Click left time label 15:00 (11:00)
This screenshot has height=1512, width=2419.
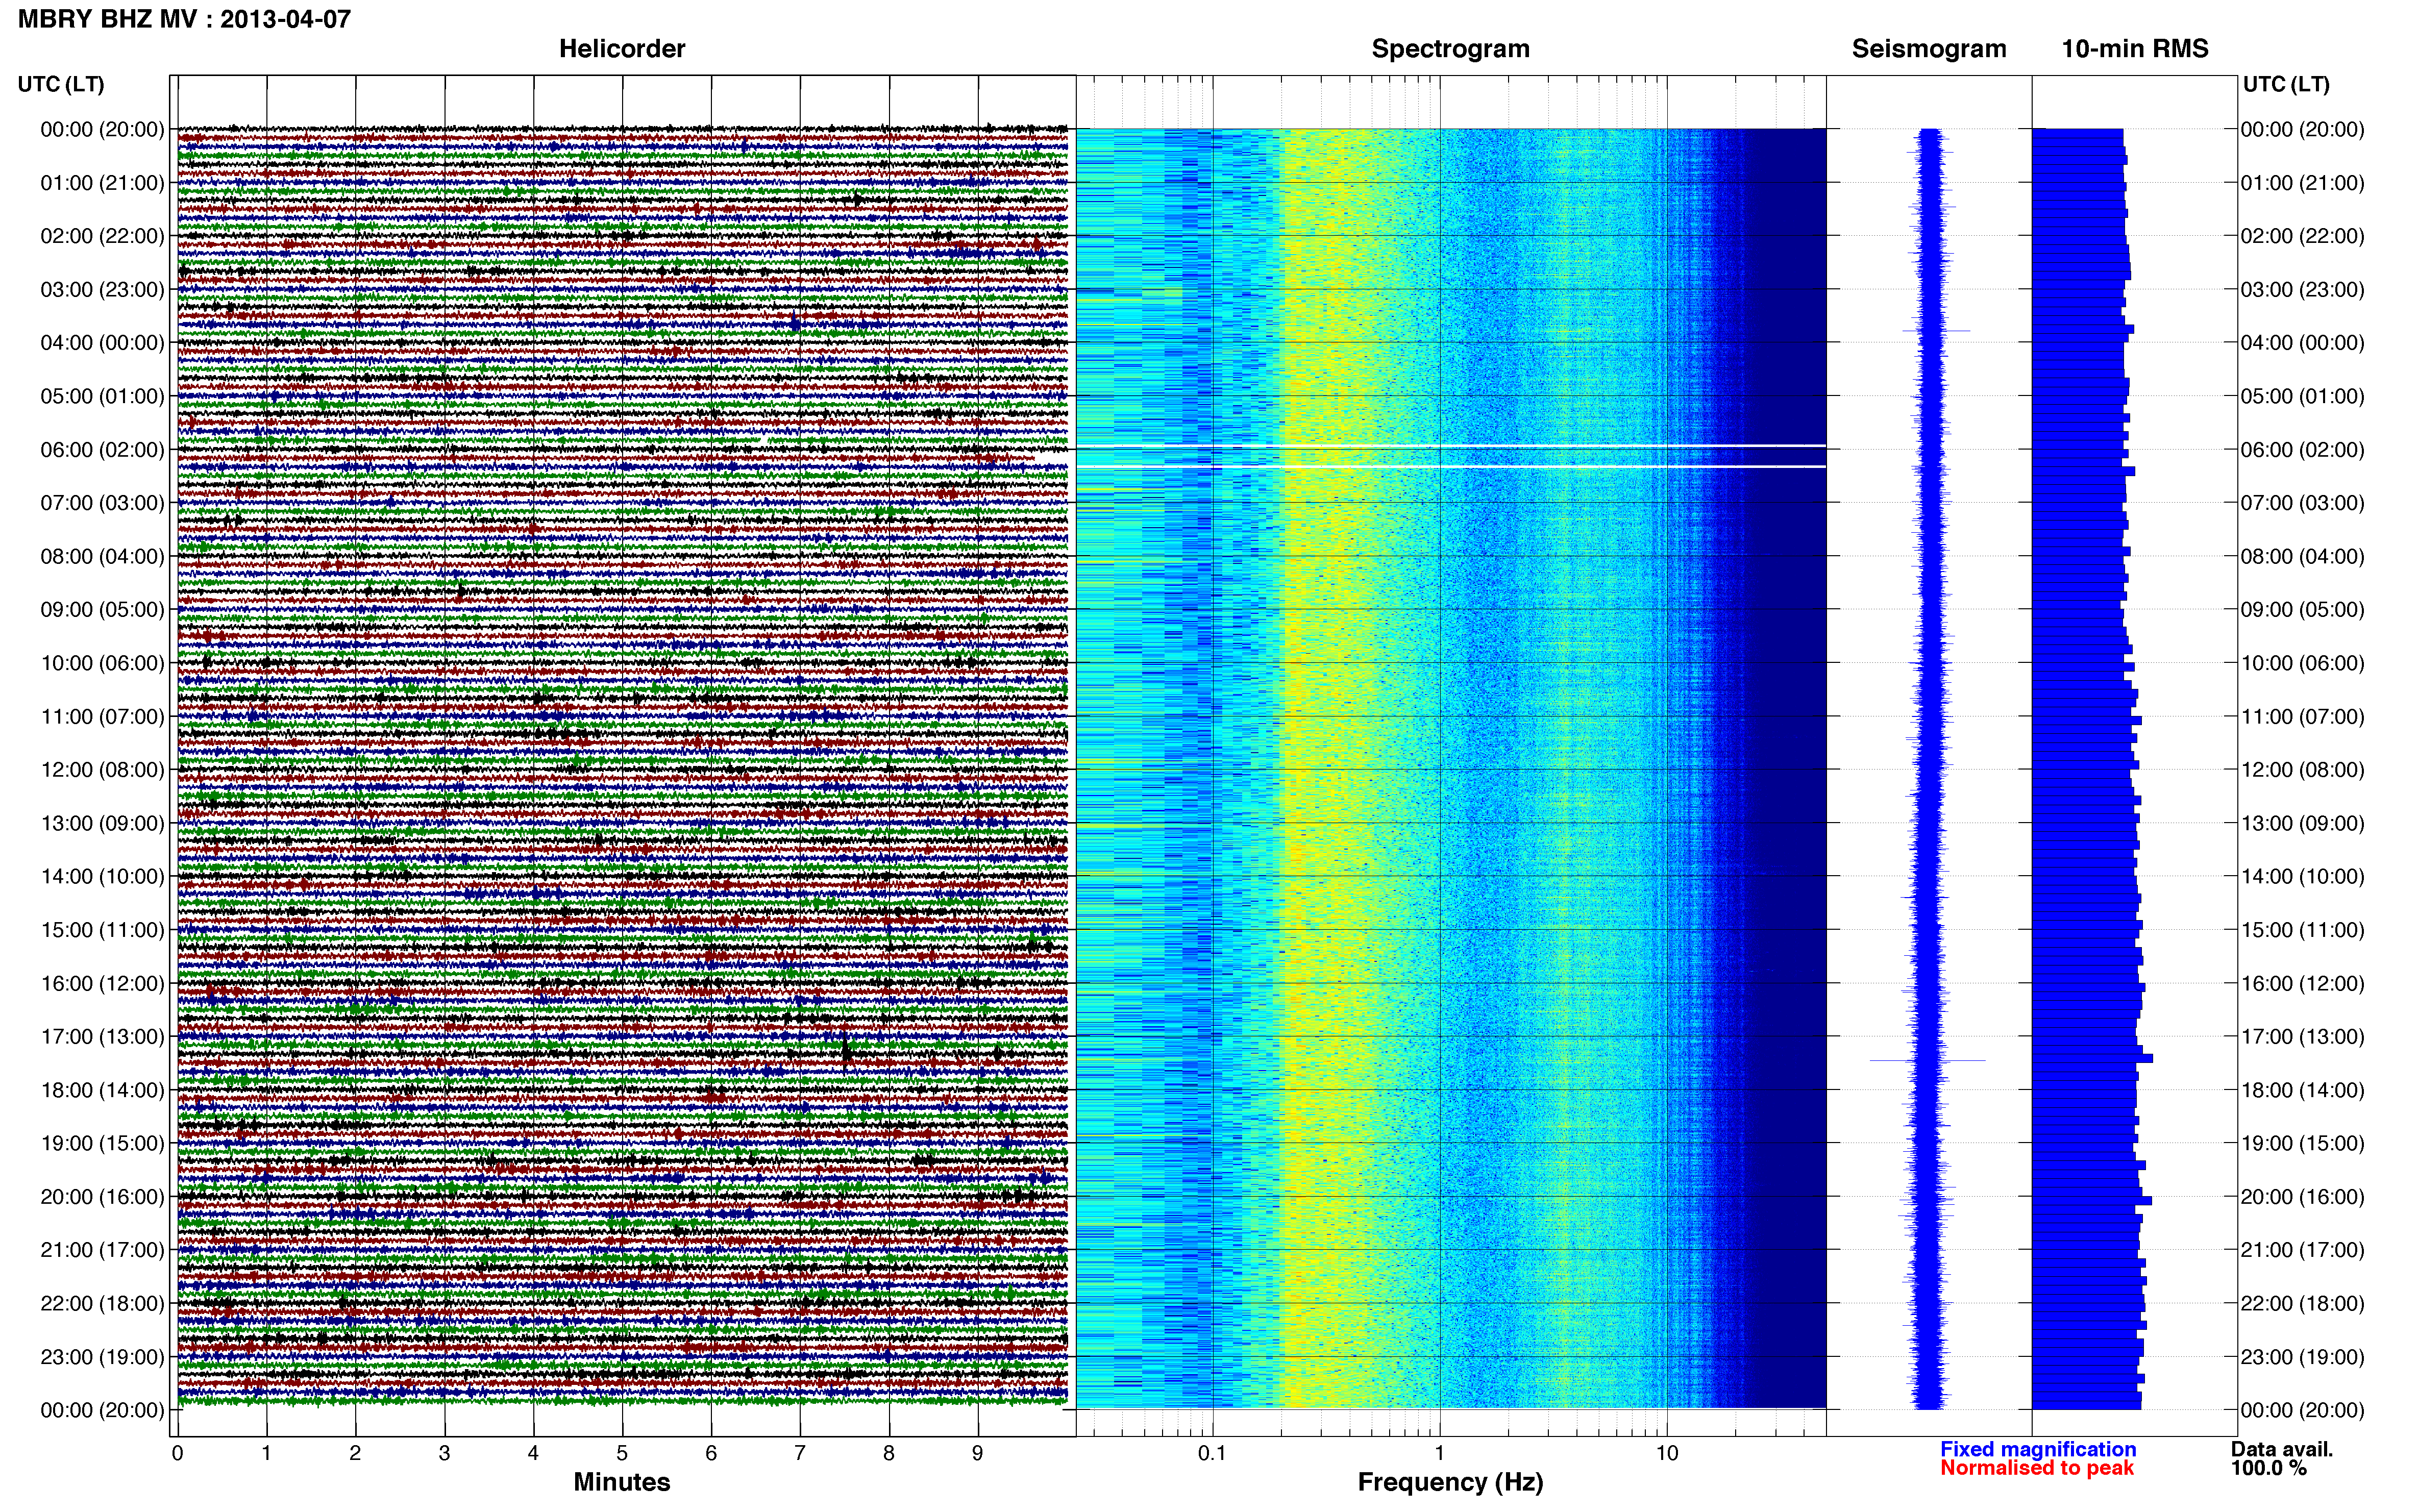(102, 930)
